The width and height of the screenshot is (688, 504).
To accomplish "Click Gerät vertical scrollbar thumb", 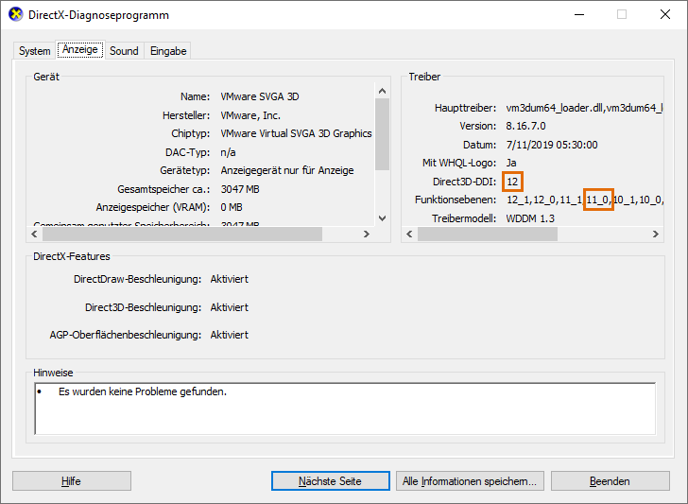I will [x=382, y=134].
